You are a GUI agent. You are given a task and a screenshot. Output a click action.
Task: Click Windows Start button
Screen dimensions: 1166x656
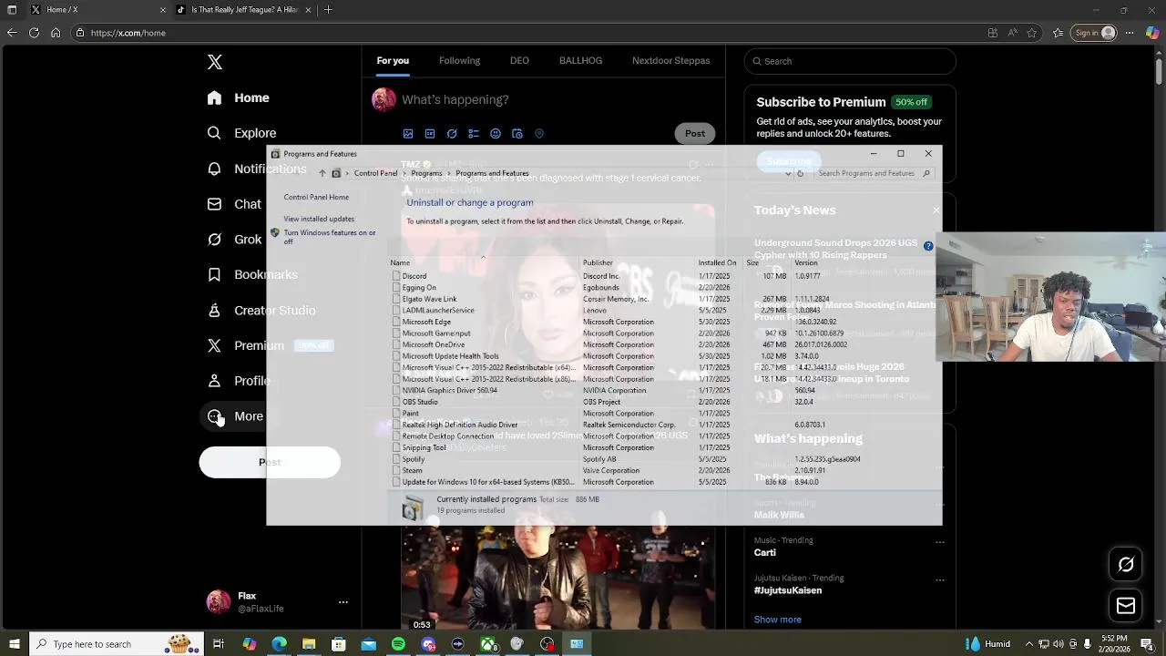(14, 644)
